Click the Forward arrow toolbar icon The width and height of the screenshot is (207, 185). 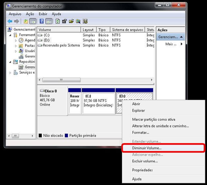tap(16, 21)
